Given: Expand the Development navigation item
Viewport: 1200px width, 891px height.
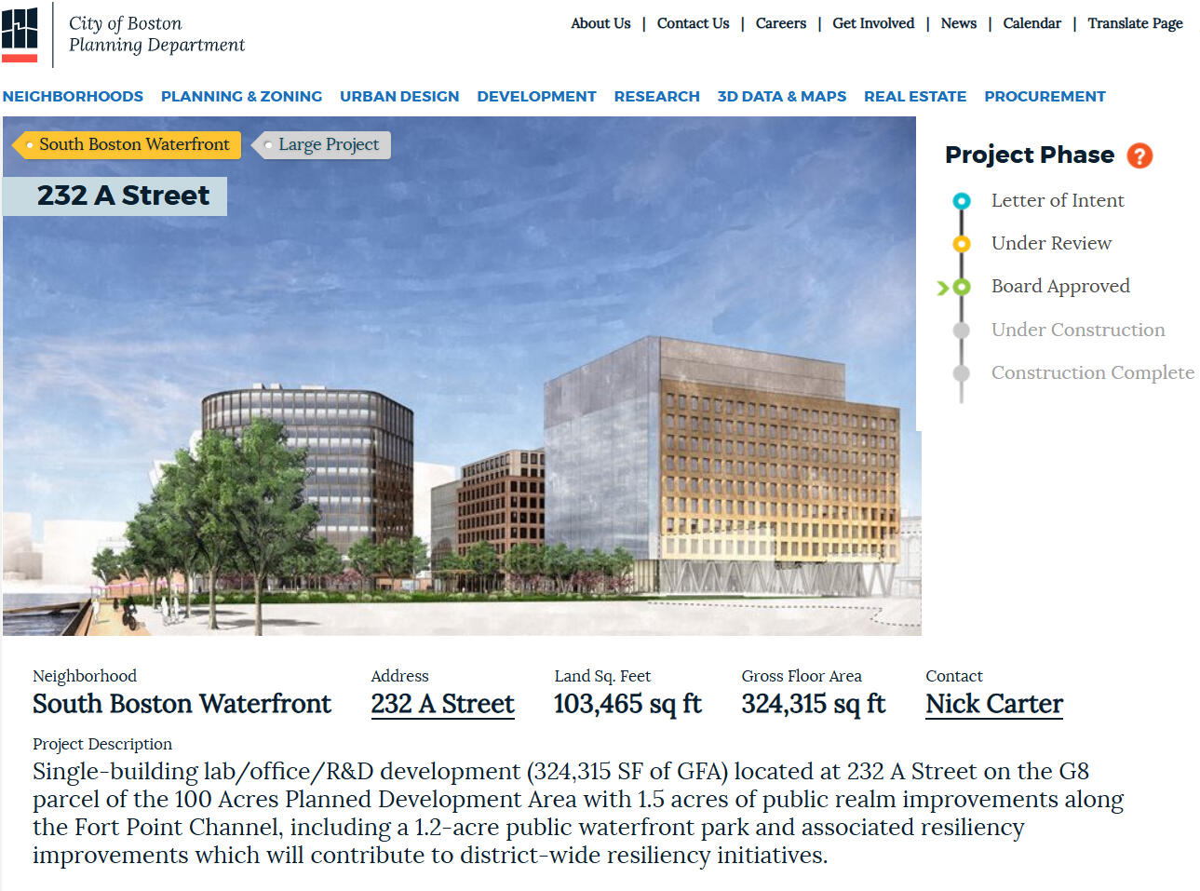Looking at the screenshot, I should click(536, 96).
